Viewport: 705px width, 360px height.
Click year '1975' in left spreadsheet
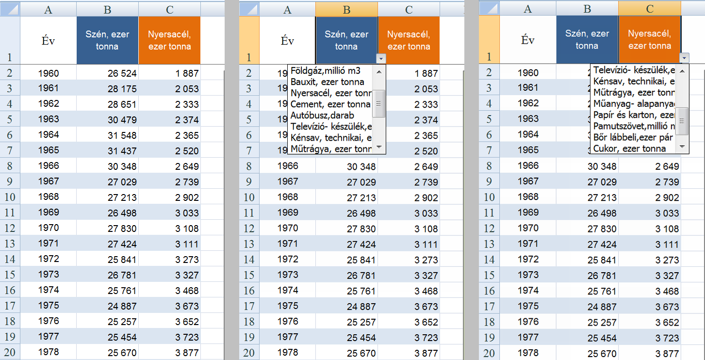[x=48, y=306]
